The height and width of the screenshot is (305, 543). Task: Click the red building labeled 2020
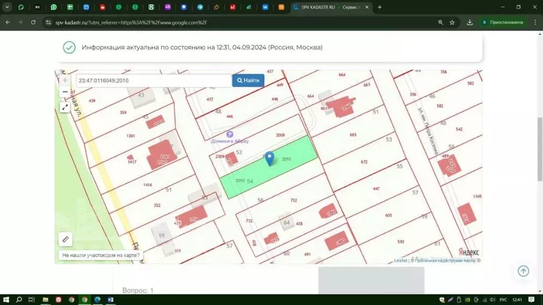pos(155,122)
